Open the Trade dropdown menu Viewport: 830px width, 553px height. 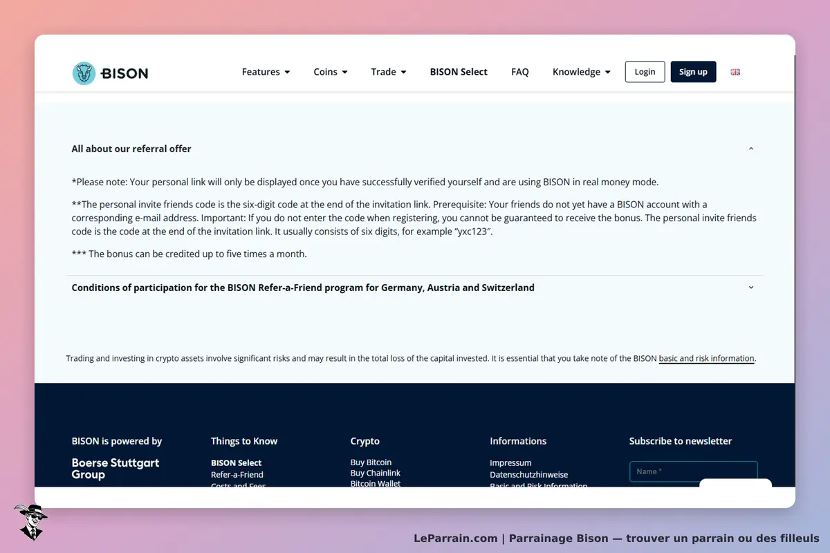388,72
